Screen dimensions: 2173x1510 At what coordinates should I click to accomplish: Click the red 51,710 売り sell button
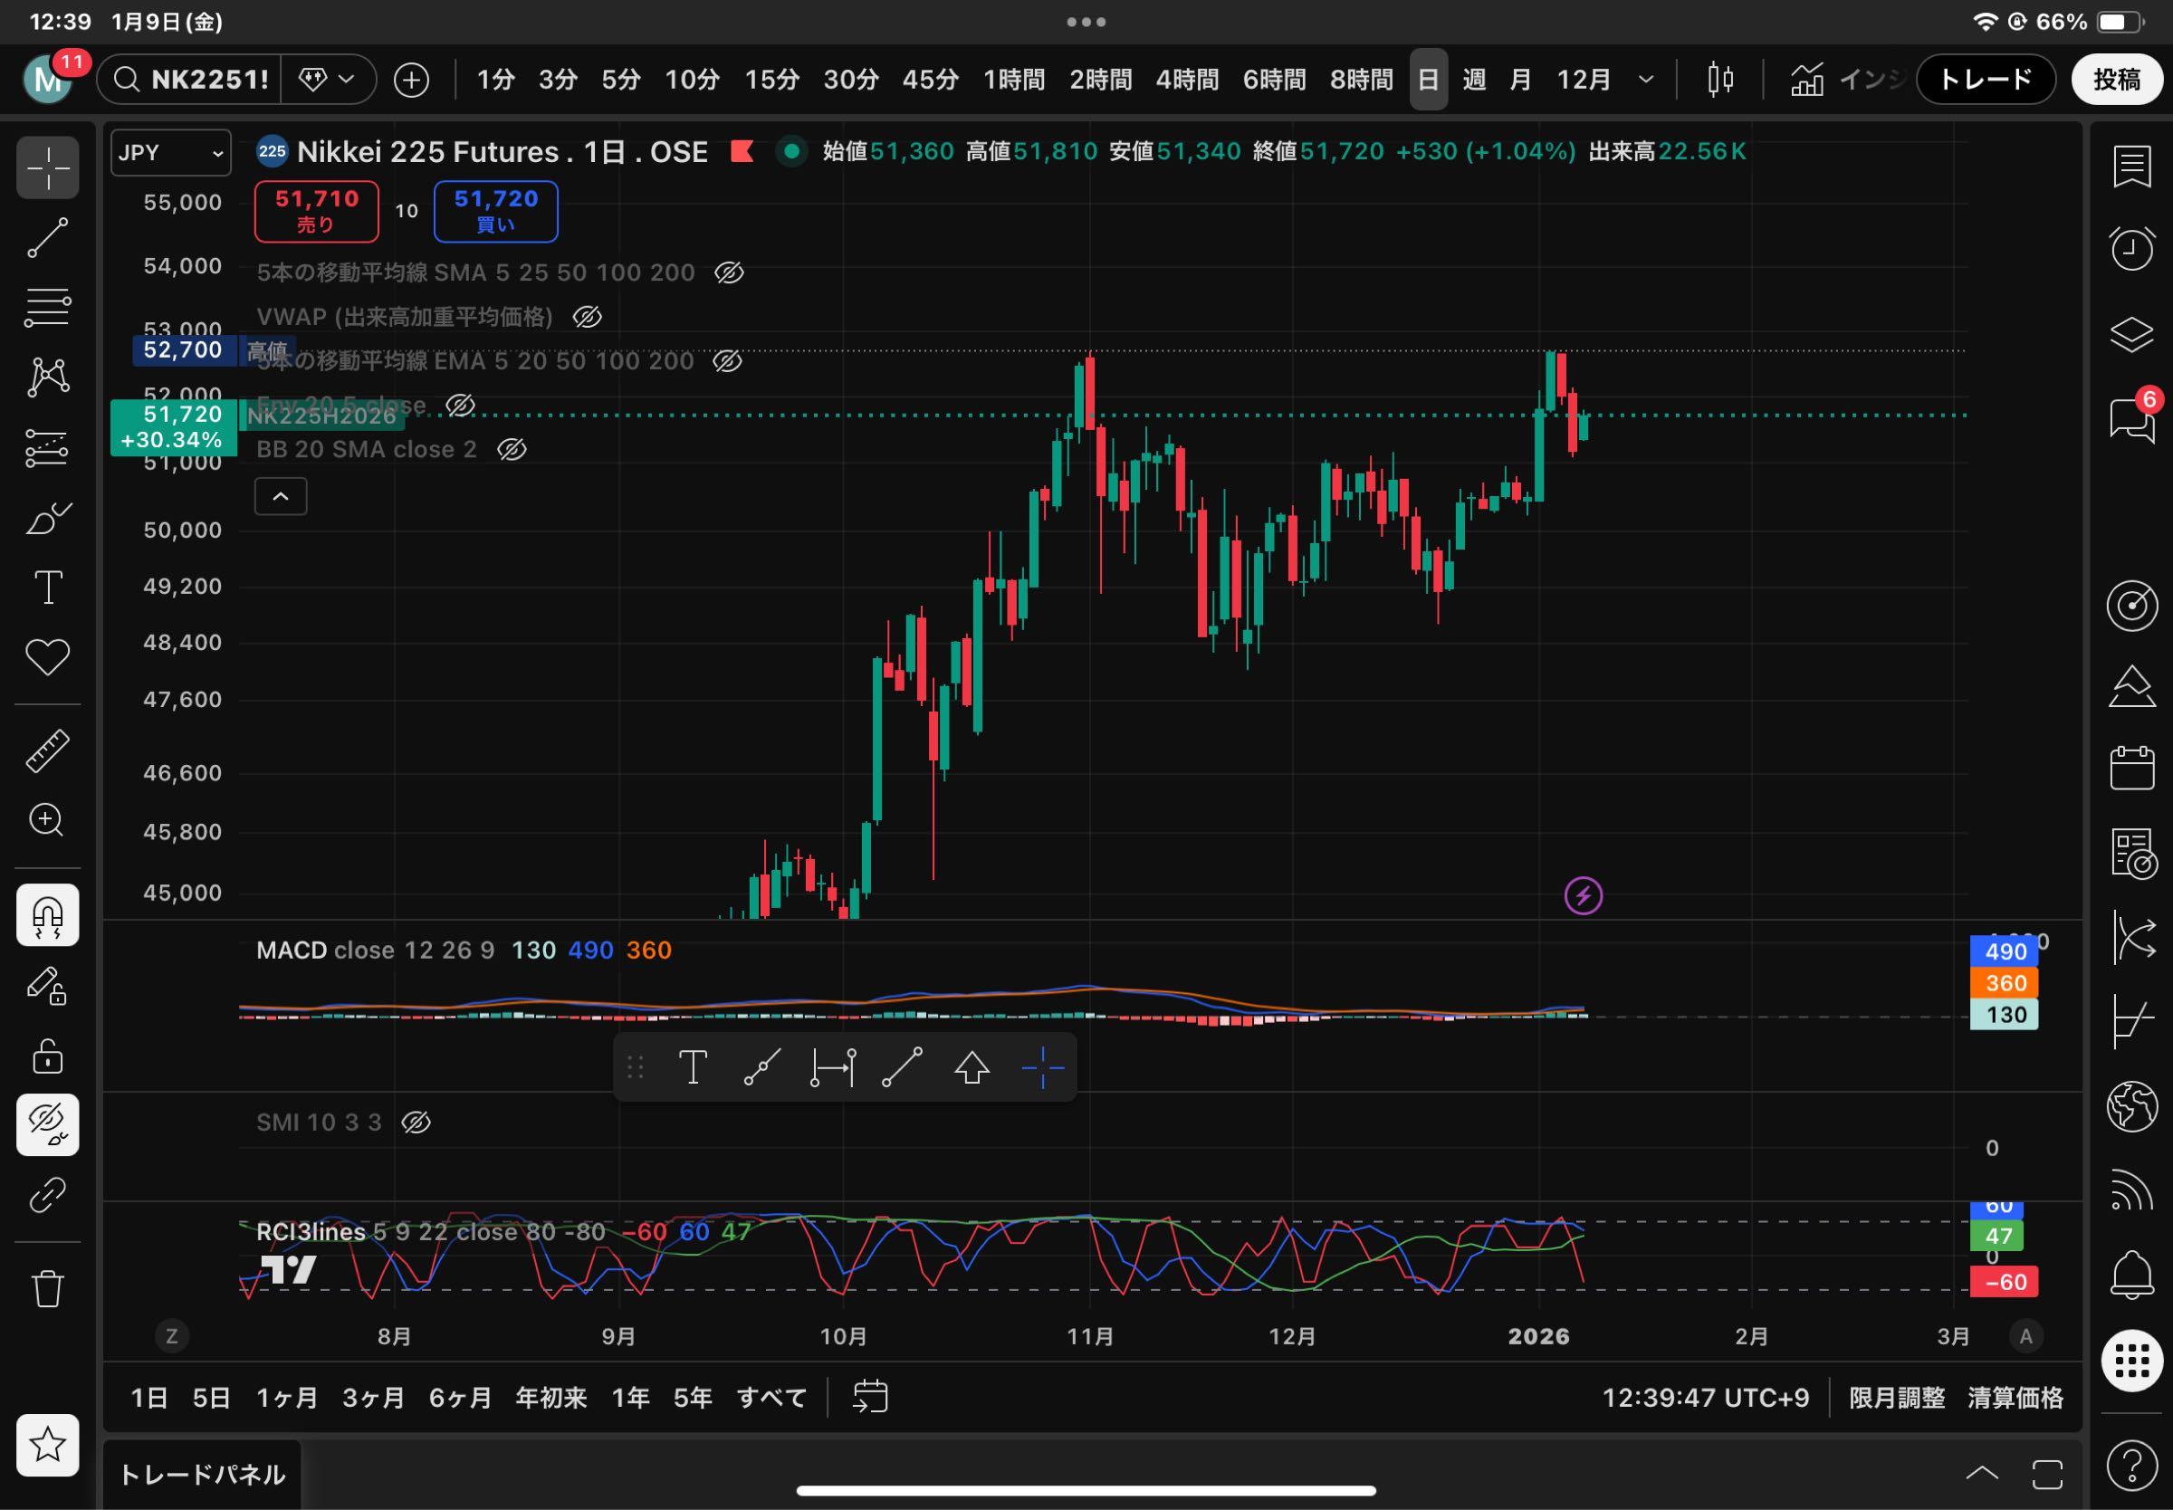(316, 211)
